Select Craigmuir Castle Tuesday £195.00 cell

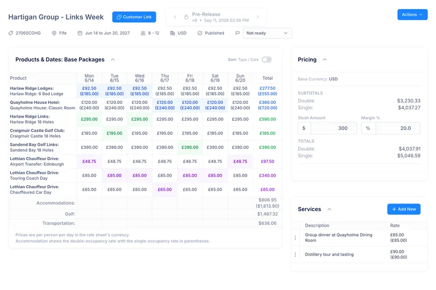coord(114,133)
